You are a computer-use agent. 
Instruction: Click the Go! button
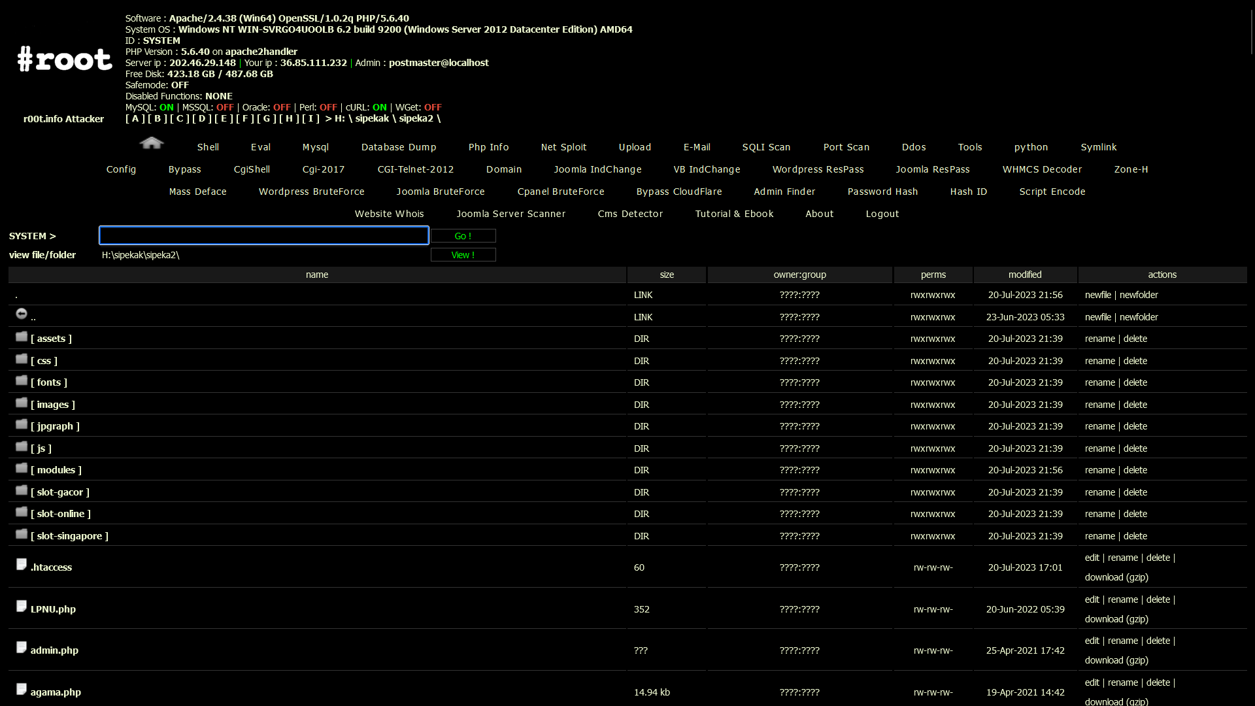(x=463, y=236)
